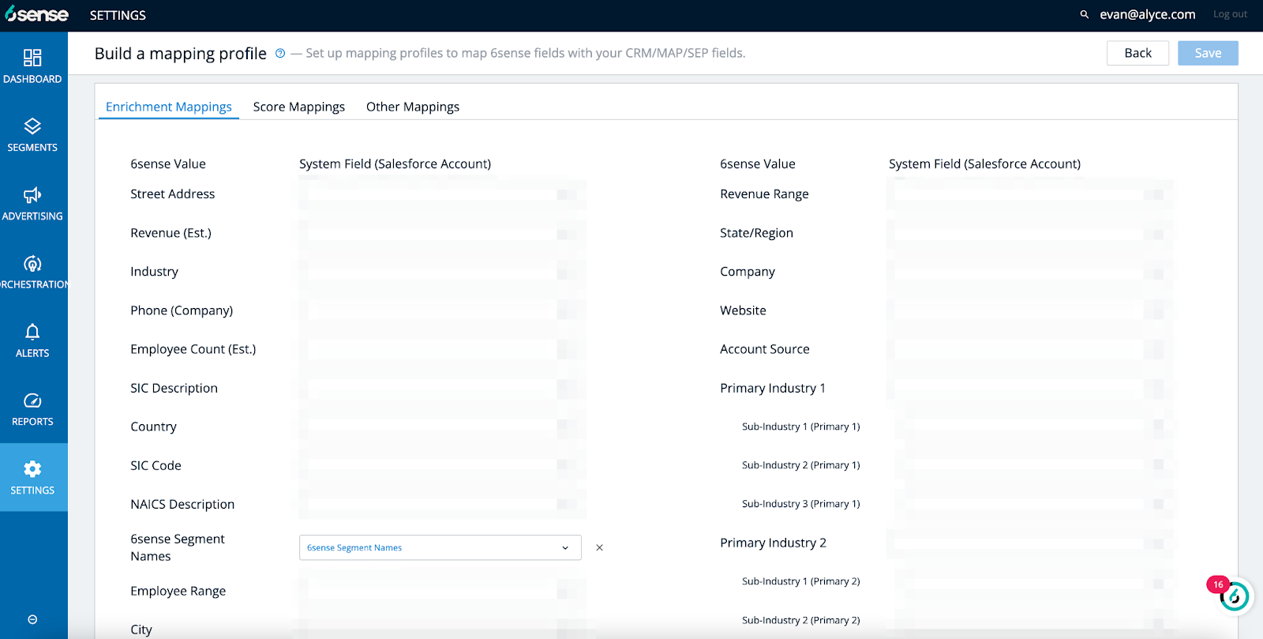
Task: Click the Save button
Action: [1208, 53]
